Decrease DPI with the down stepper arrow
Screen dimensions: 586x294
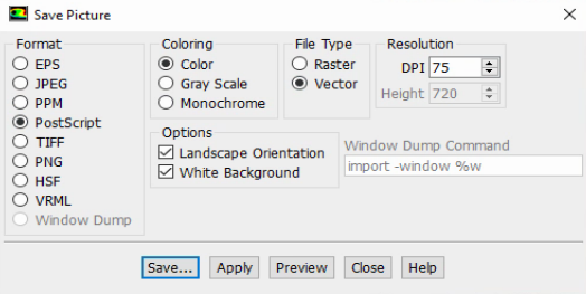pyautogui.click(x=489, y=72)
